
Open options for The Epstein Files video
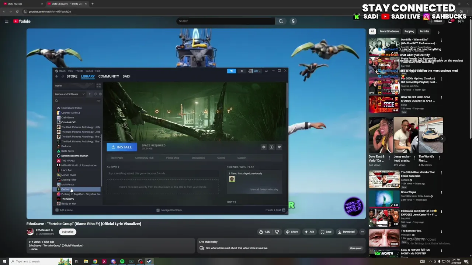click(x=441, y=232)
